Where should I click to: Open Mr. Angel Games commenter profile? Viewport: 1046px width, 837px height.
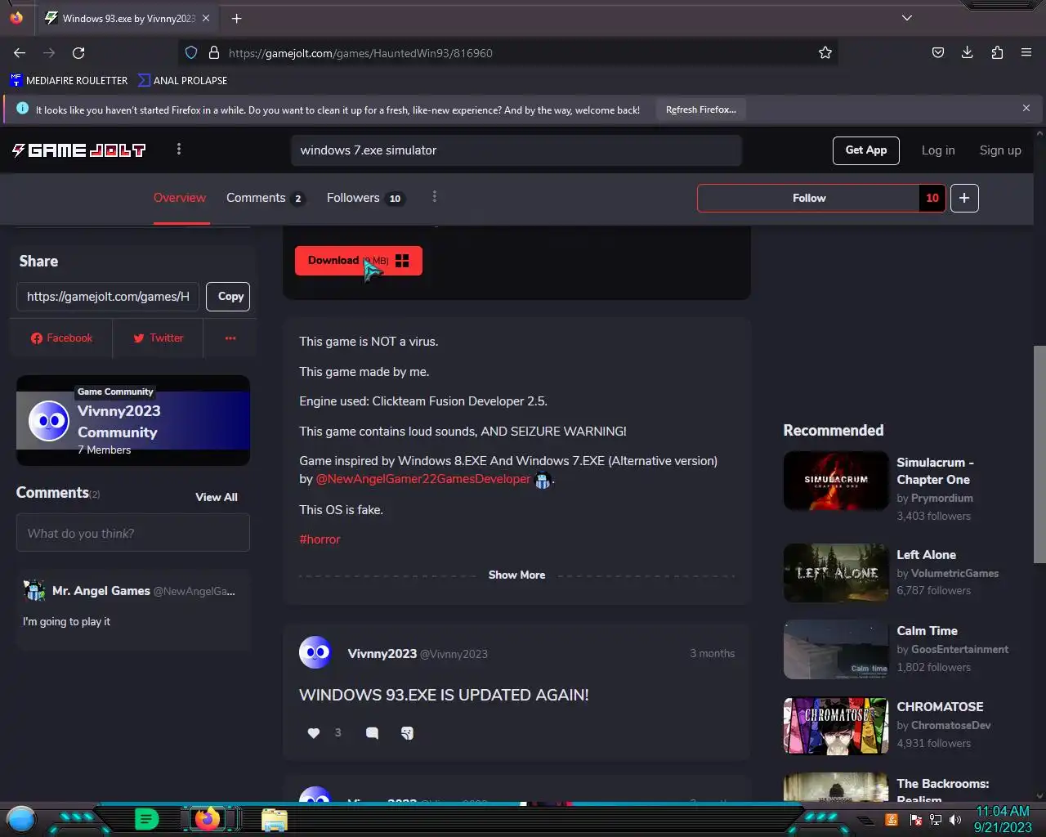click(x=101, y=590)
